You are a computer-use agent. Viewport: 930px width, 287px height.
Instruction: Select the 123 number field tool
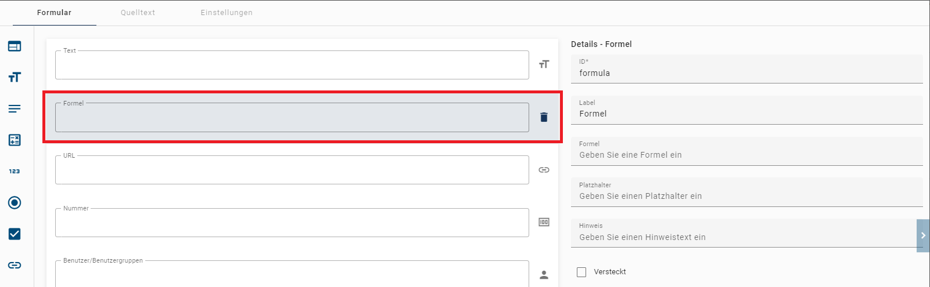point(15,171)
